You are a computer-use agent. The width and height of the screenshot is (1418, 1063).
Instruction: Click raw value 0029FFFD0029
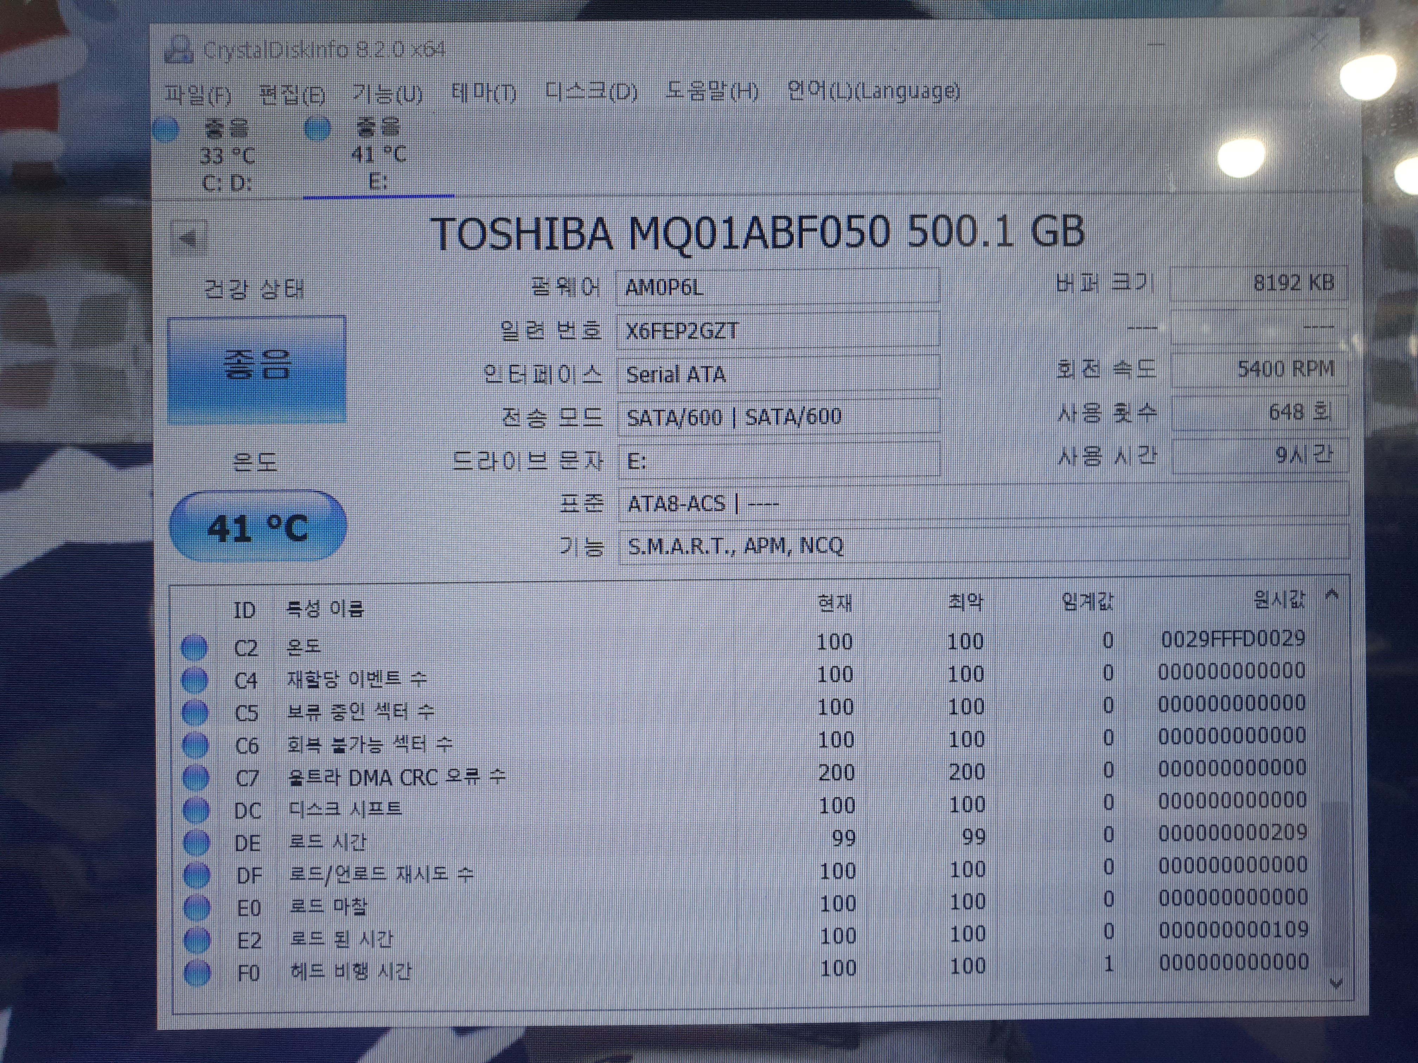pos(1233,638)
